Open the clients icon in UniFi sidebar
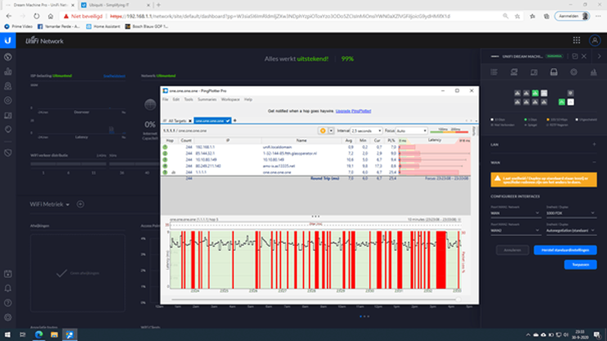The image size is (607, 341). 8,86
